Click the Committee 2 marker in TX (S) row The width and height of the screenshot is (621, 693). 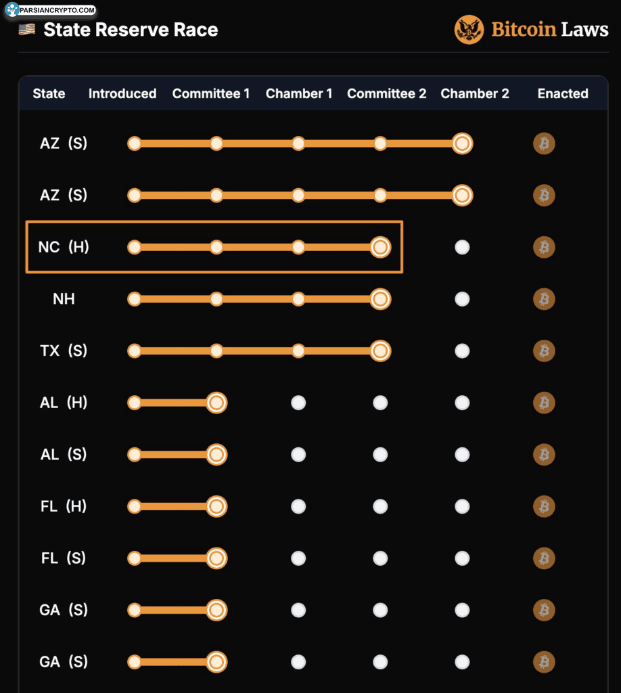[380, 351]
